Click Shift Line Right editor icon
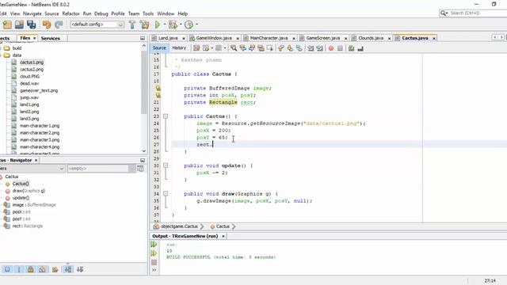Screen dimensions: 507x285 (x=319, y=48)
